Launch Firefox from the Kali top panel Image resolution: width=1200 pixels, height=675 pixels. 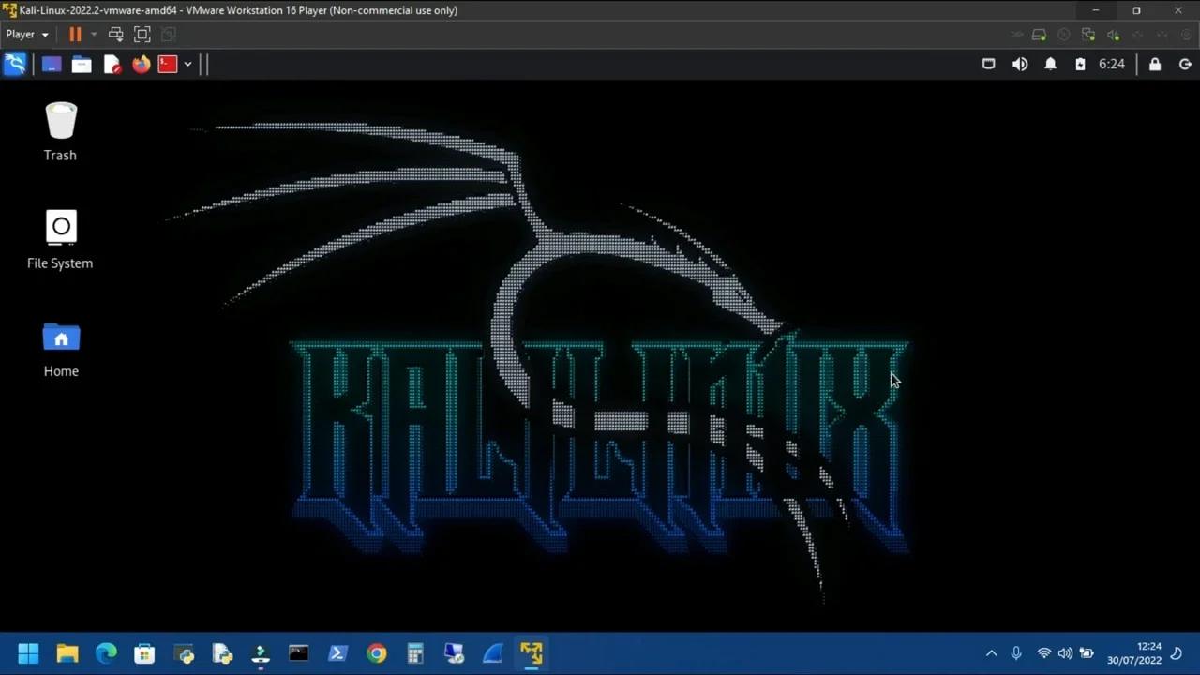tap(141, 64)
